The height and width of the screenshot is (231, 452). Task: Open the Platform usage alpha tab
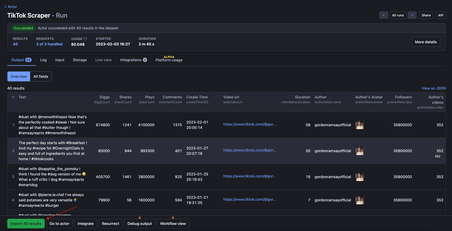pos(169,60)
